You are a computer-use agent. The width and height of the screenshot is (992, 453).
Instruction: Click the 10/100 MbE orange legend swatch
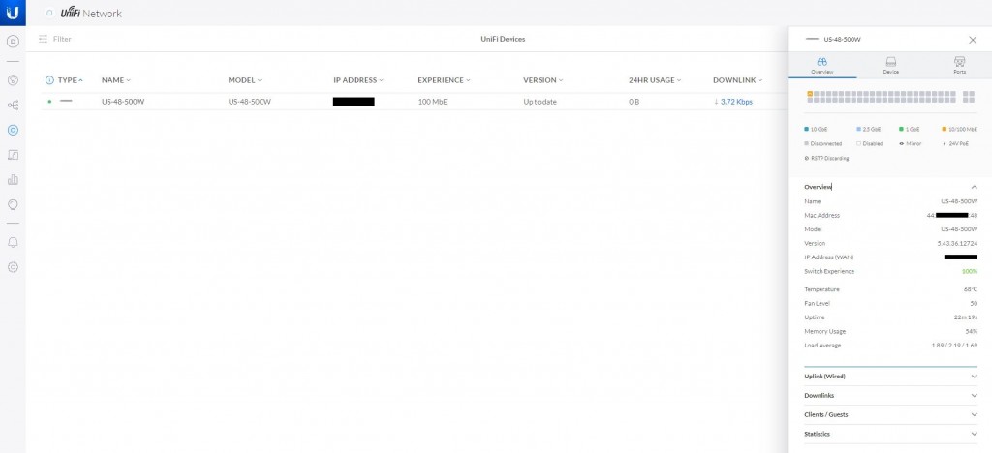[x=945, y=129]
